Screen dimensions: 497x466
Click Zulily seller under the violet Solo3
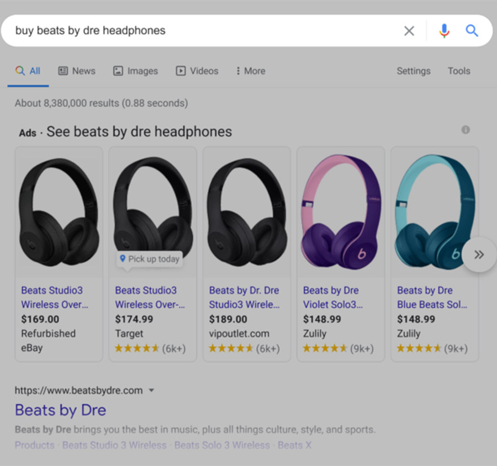coord(314,333)
